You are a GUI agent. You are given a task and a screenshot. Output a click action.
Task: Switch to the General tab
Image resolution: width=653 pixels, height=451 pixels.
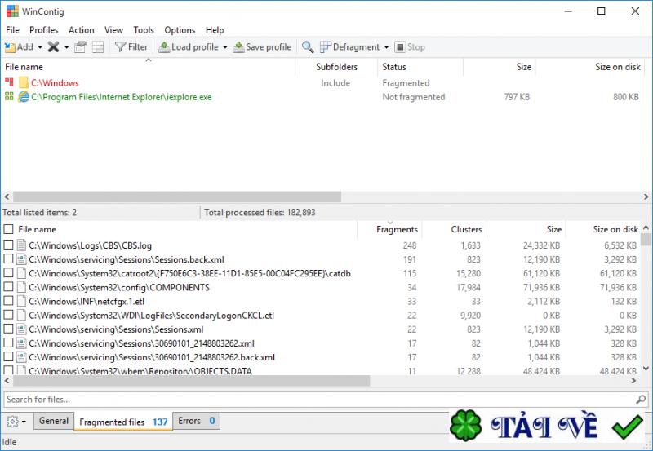(x=54, y=421)
